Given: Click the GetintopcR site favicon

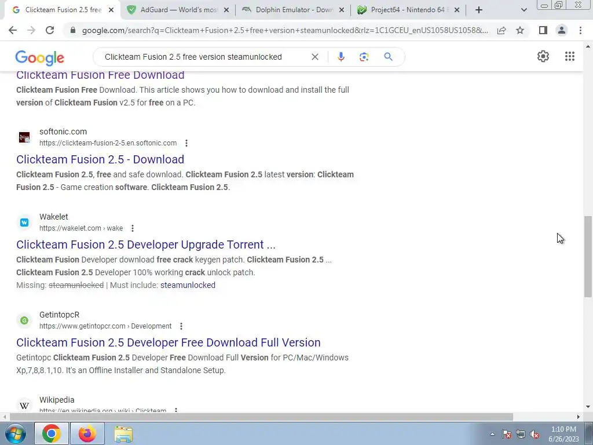Looking at the screenshot, I should (x=24, y=320).
